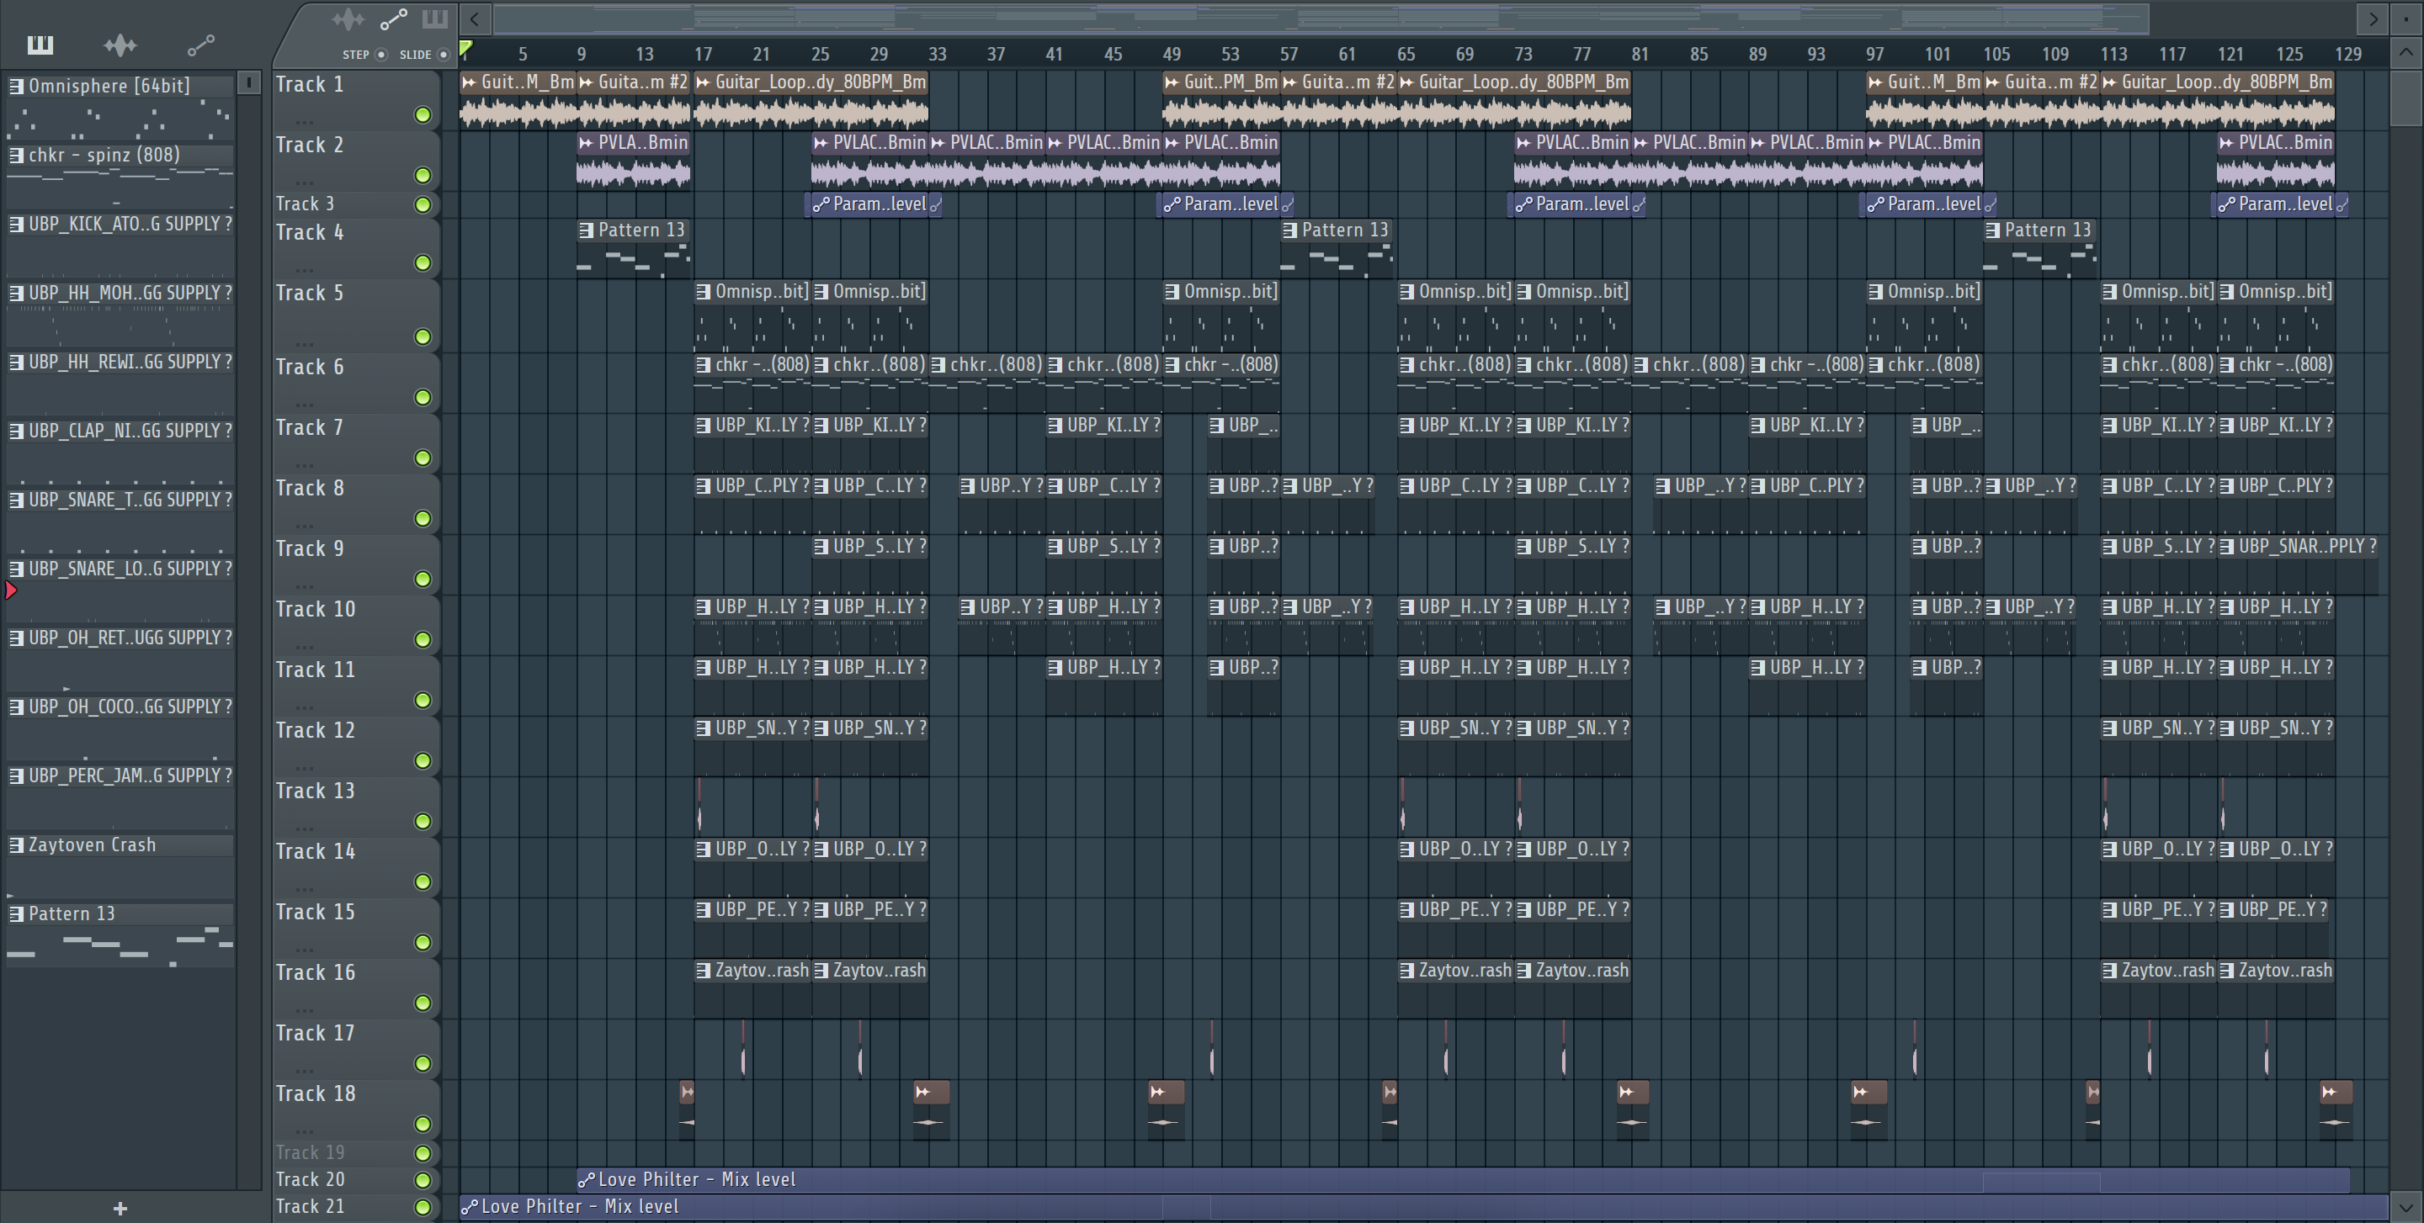The height and width of the screenshot is (1223, 2424).
Task: Show pattern clips in the picker panel
Action: tap(40, 45)
